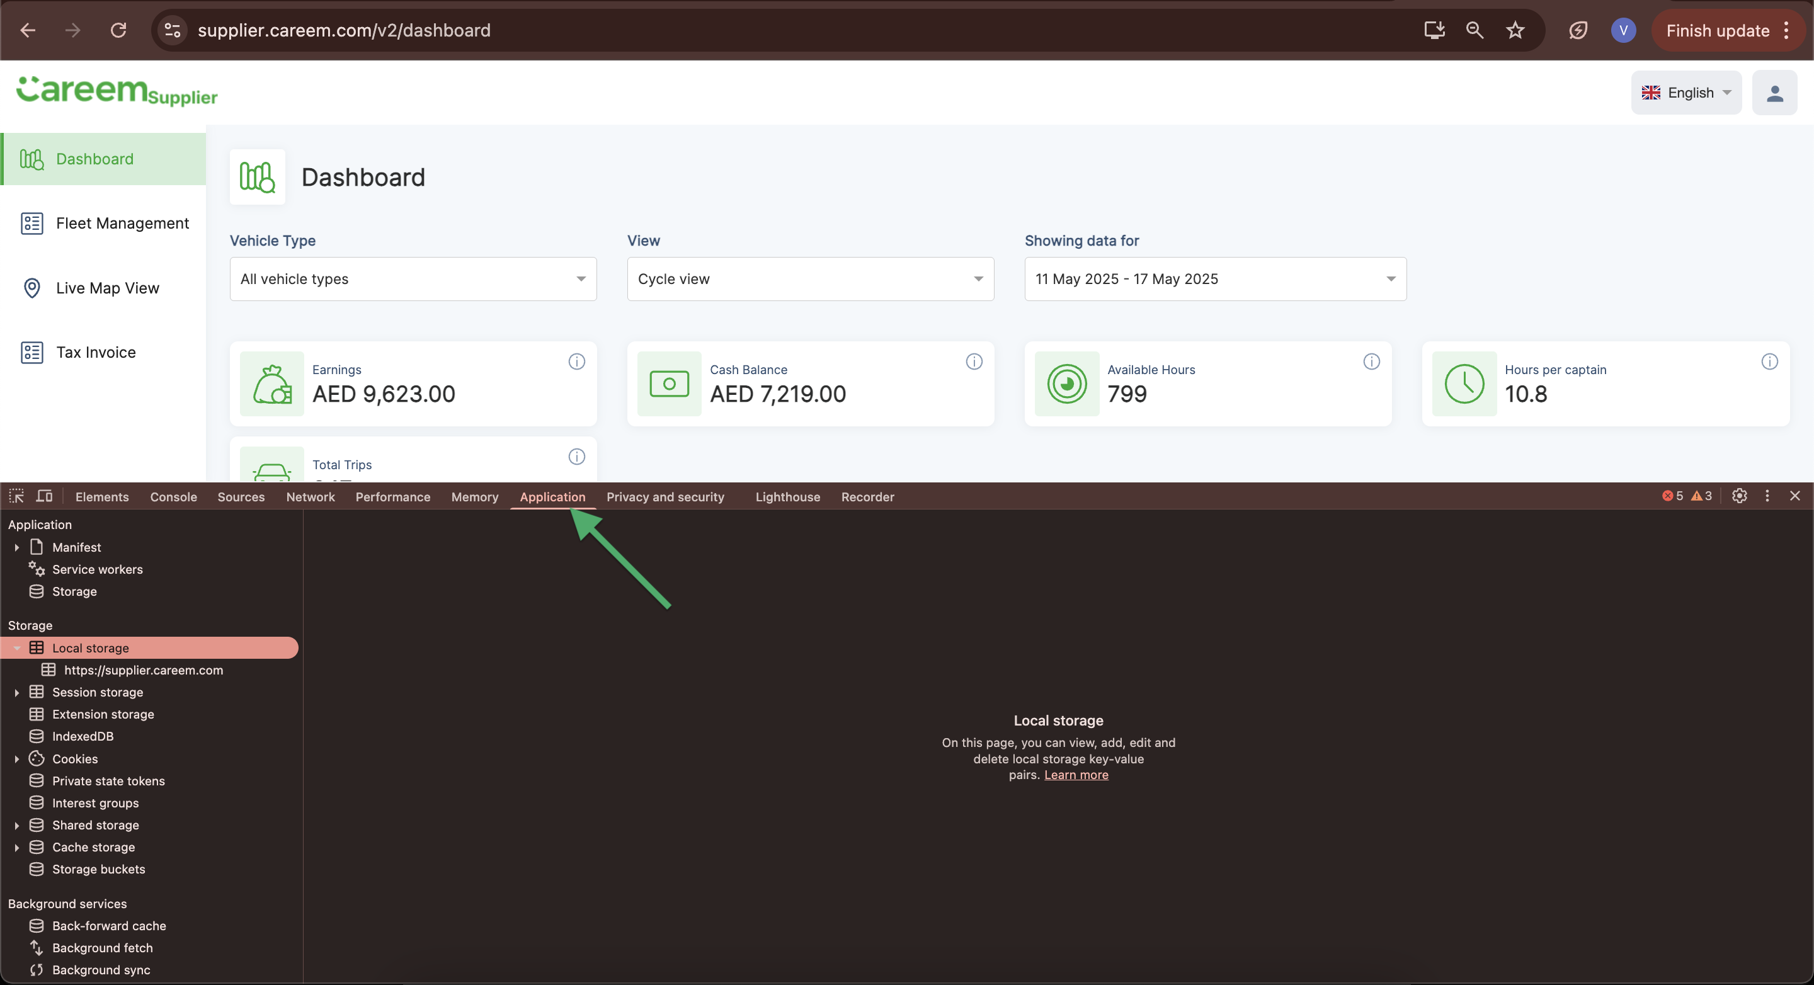Select the Application tab in DevTools
This screenshot has width=1814, height=985.
553,497
